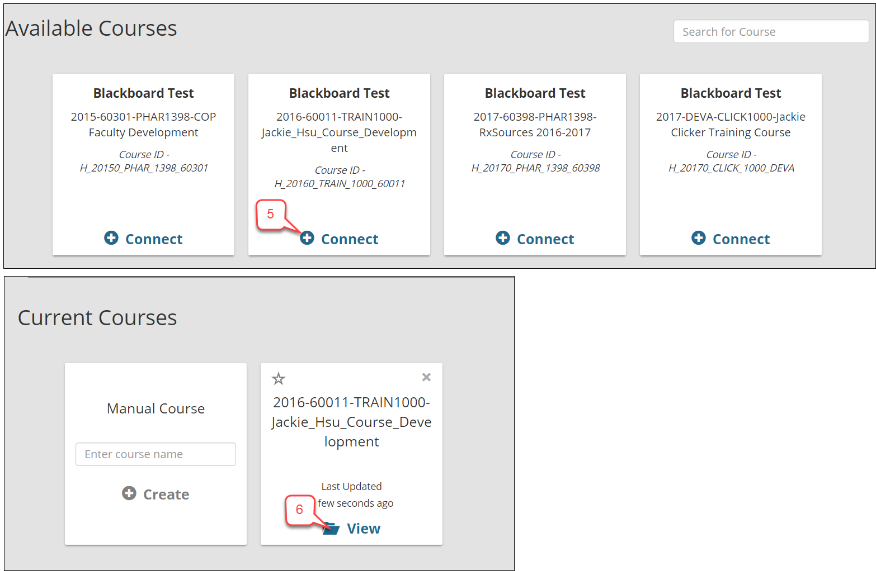Click the Enter course name field
This screenshot has width=876, height=571.
[156, 454]
